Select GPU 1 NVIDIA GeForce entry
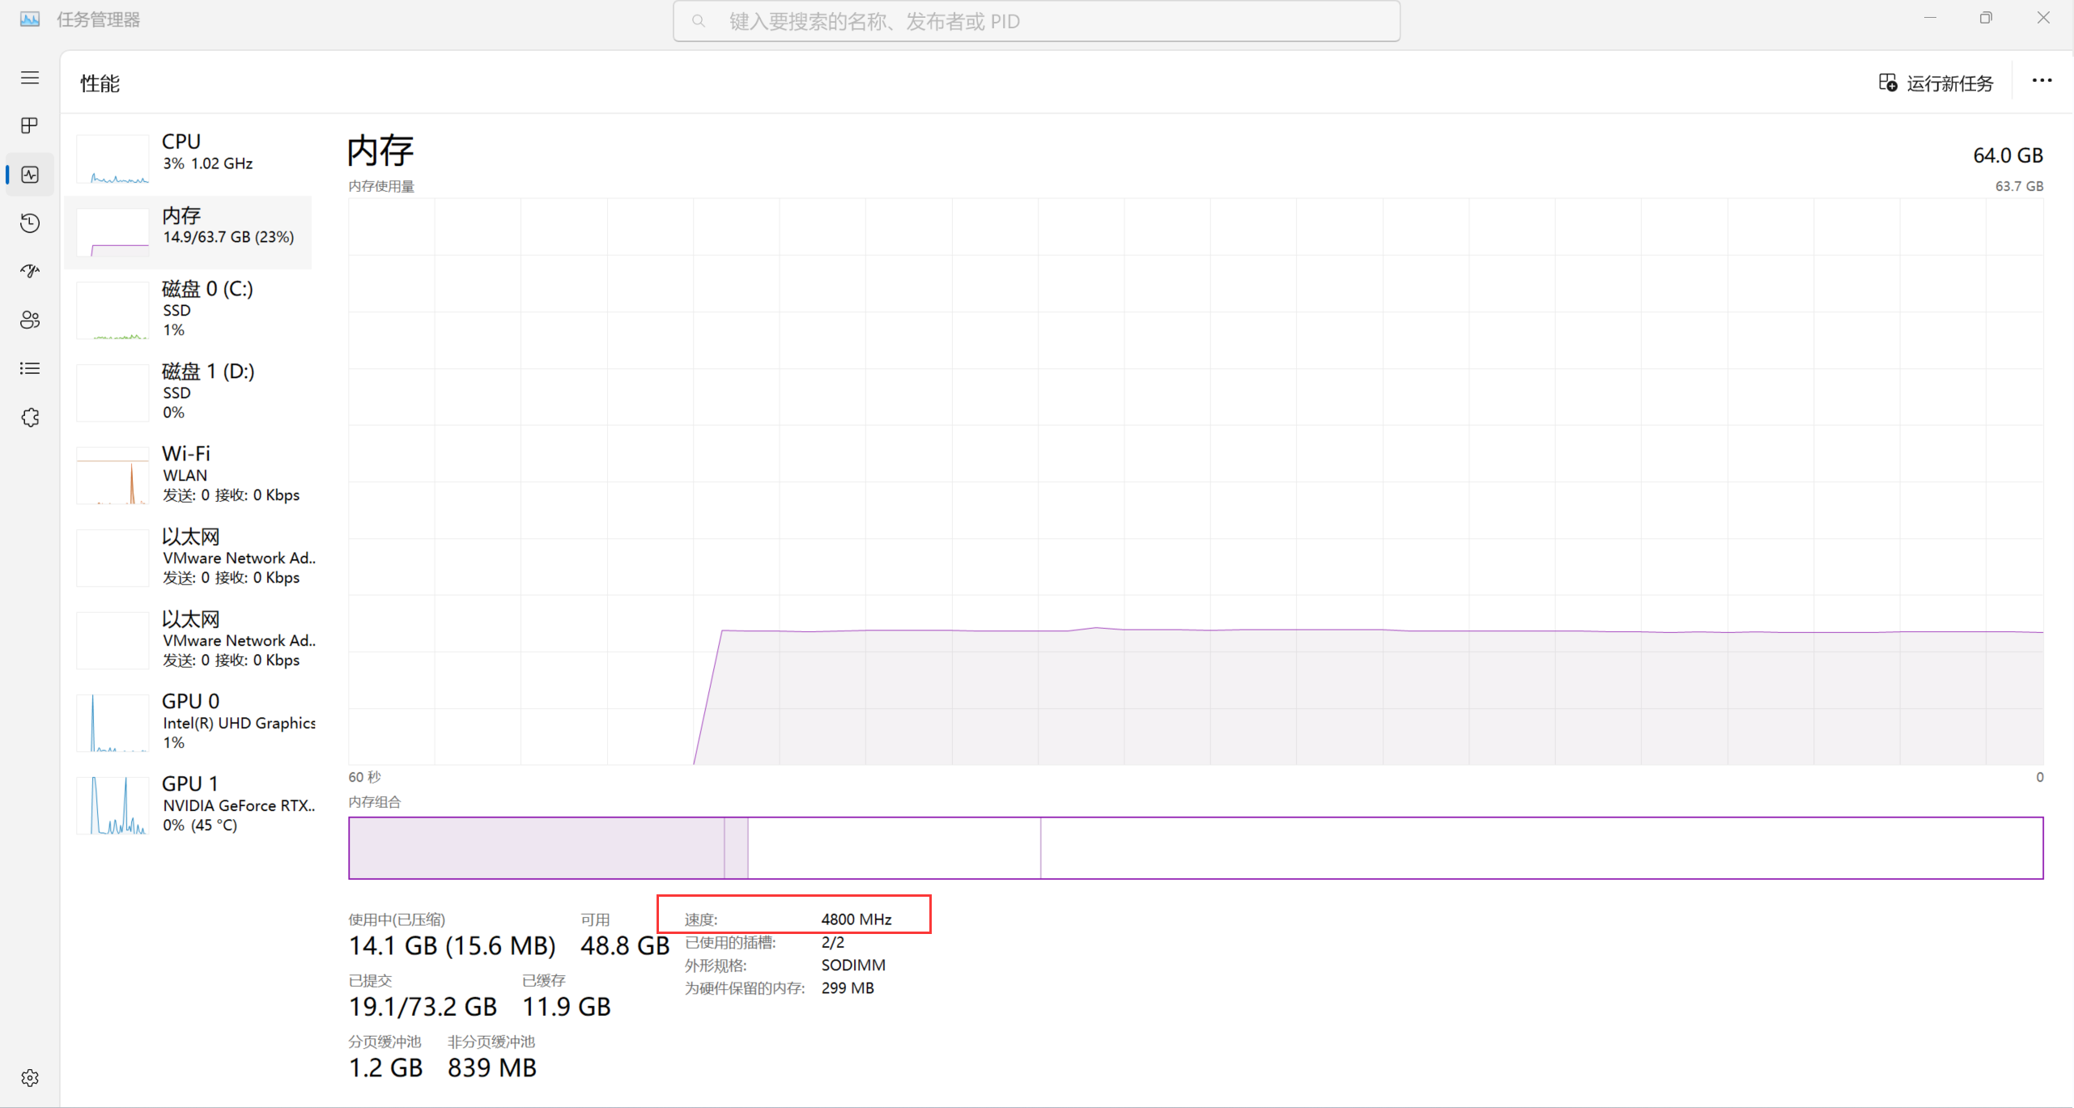Image resolution: width=2074 pixels, height=1108 pixels. [x=188, y=804]
